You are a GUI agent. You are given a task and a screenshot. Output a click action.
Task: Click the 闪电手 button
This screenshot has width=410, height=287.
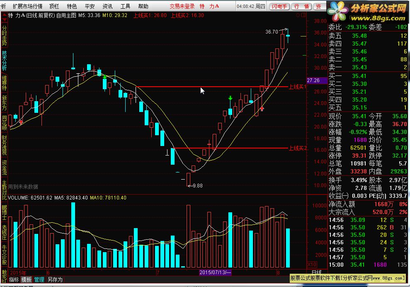tap(279, 7)
